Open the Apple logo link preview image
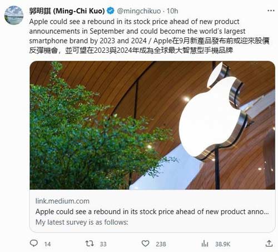This screenshot has width=278, height=252. (152, 125)
